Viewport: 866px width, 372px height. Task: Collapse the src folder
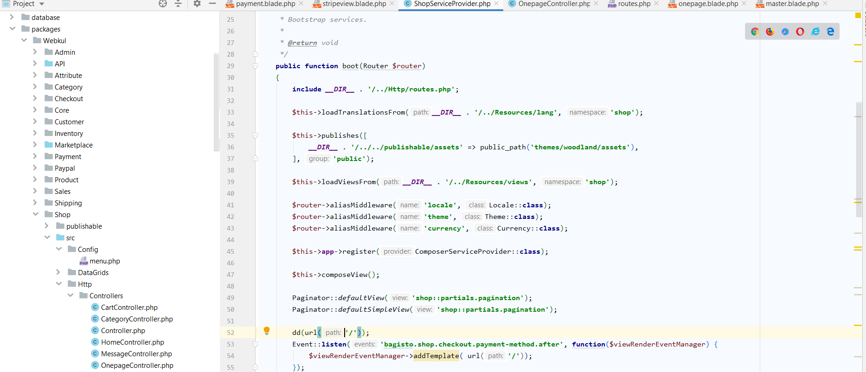[x=47, y=237]
